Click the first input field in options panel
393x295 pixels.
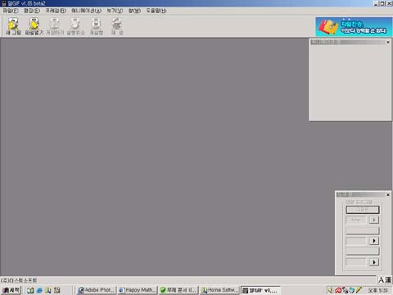click(356, 220)
